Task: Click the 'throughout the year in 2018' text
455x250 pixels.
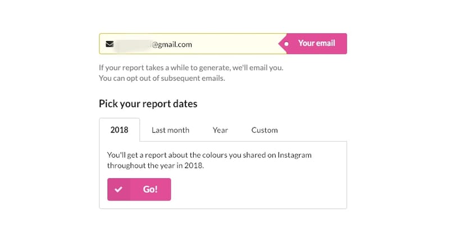Action: click(156, 166)
